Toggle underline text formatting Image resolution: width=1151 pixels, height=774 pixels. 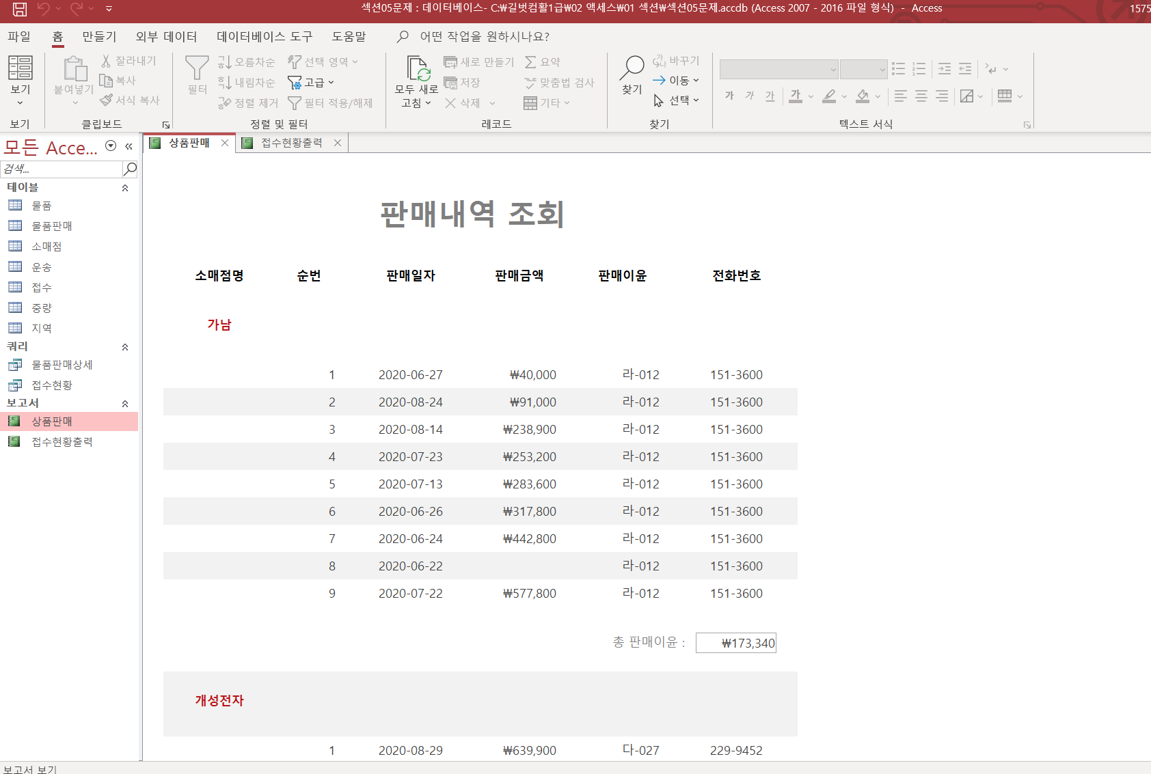(x=770, y=96)
